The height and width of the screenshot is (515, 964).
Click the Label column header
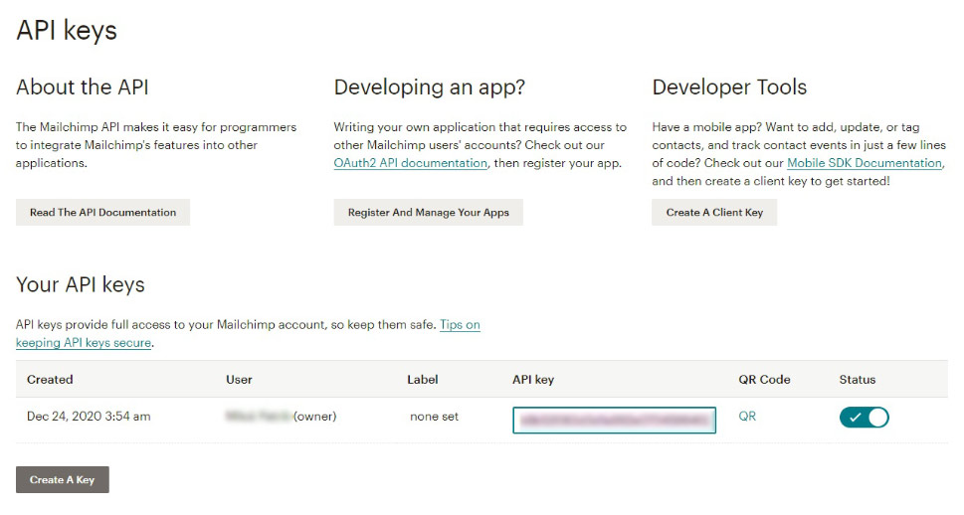423,379
